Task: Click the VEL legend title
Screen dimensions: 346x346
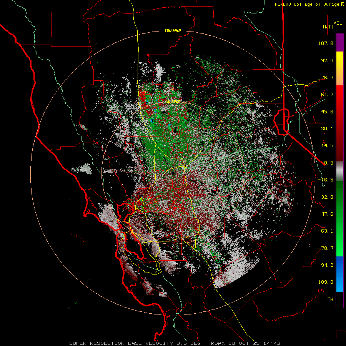Action: 338,23
